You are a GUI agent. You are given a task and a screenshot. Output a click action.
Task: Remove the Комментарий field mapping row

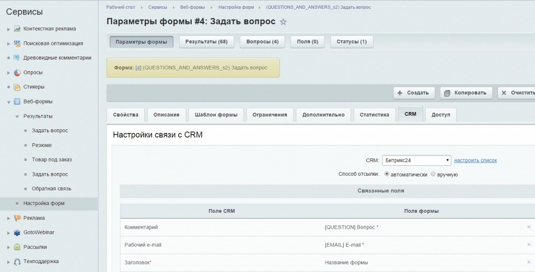pyautogui.click(x=529, y=227)
